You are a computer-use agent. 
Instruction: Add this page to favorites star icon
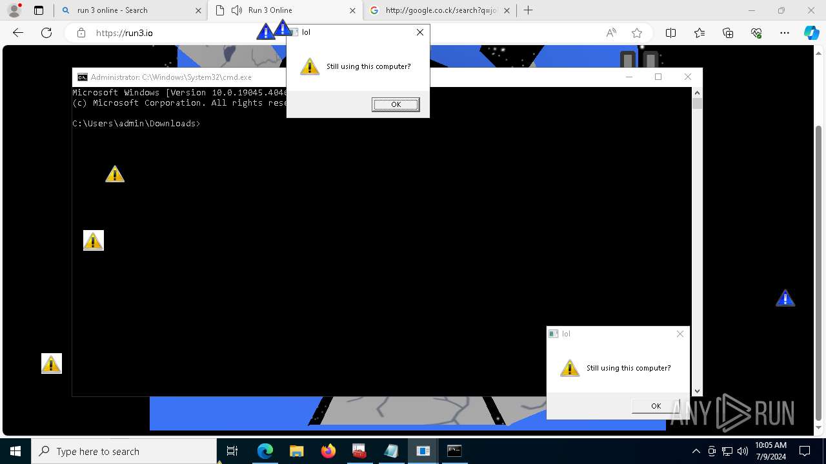coord(637,33)
